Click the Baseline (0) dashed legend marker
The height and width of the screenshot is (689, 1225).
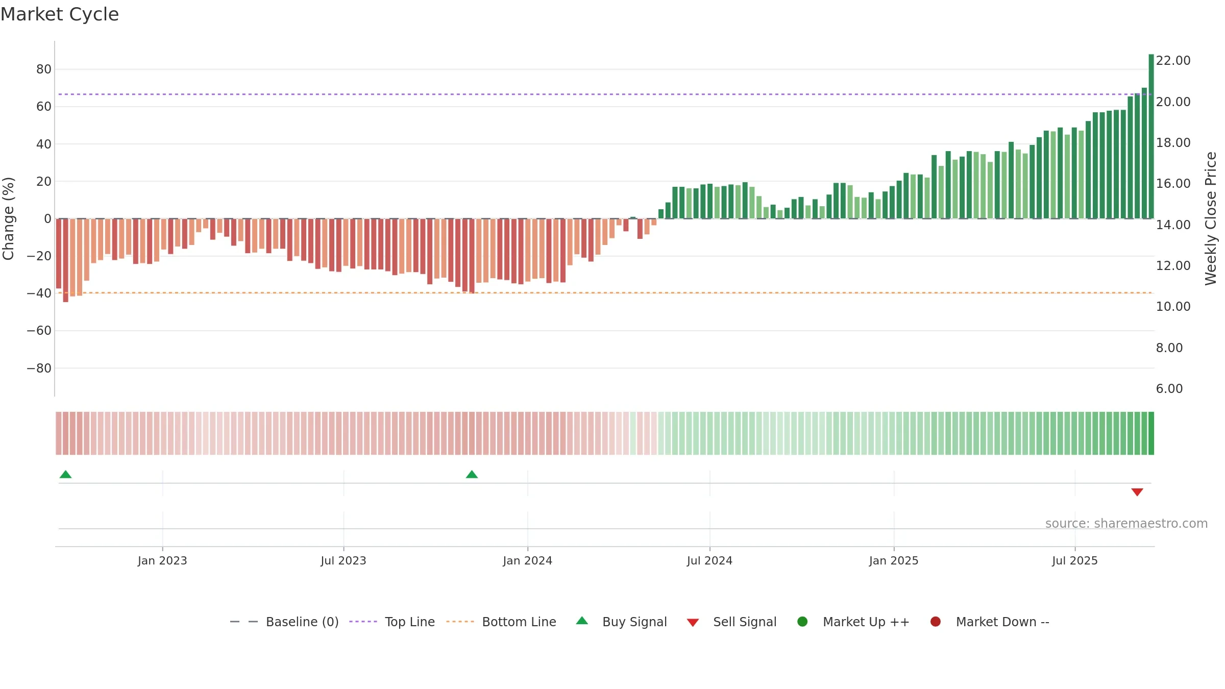[244, 622]
